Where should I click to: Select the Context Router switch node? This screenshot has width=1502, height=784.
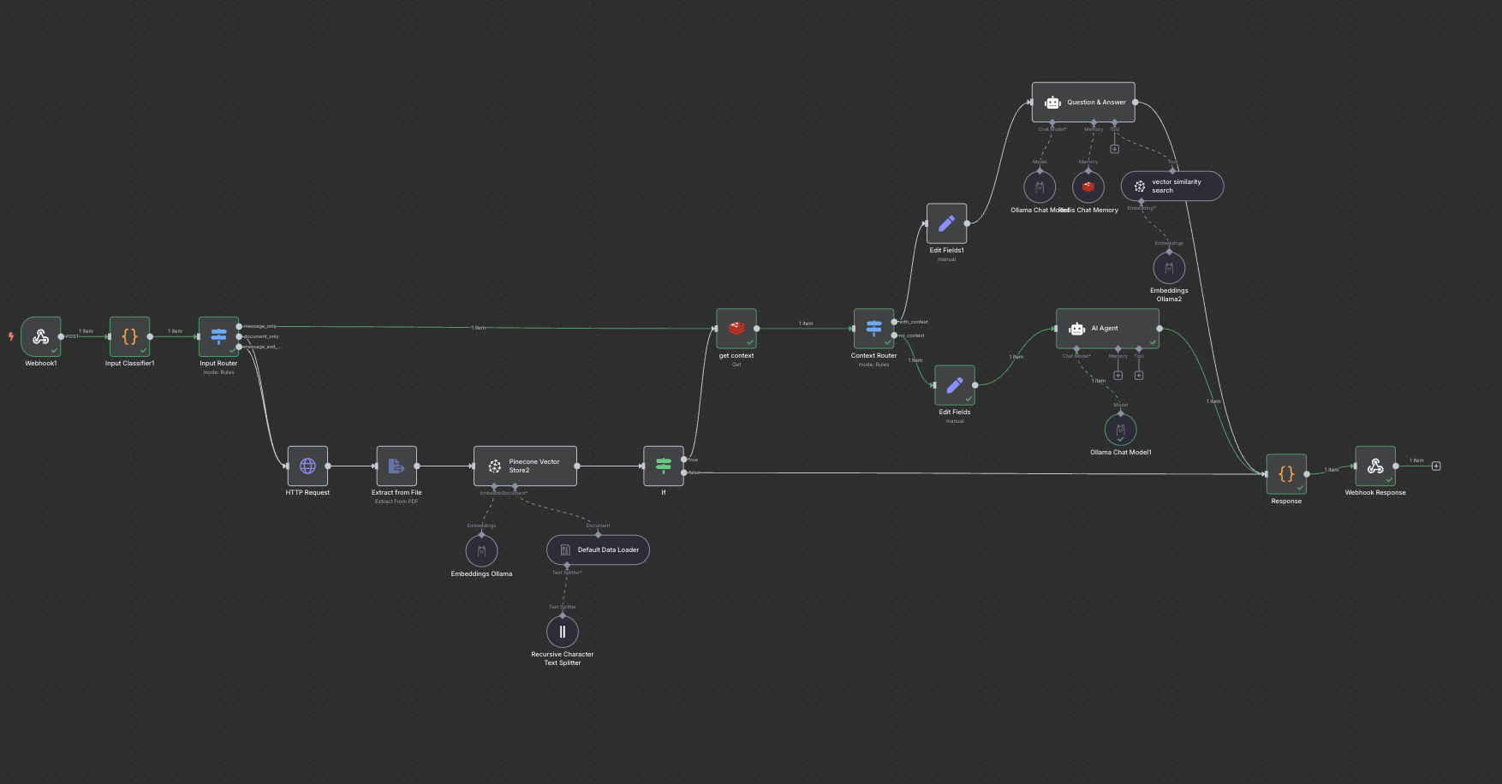(x=873, y=328)
